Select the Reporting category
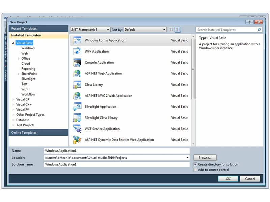Viewport: 270px width, 202px height. 28,69
